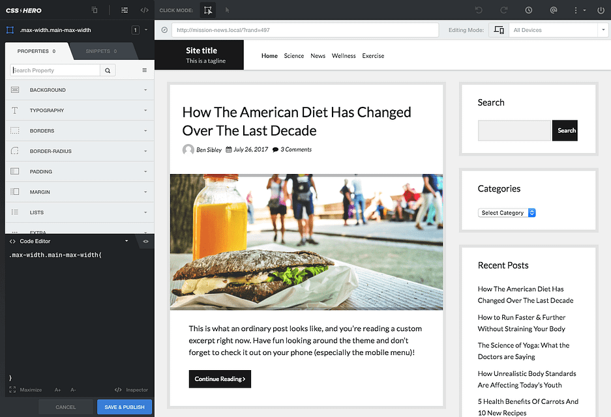The width and height of the screenshot is (611, 417).
Task: Open the element list tree icon
Action: tap(125, 10)
